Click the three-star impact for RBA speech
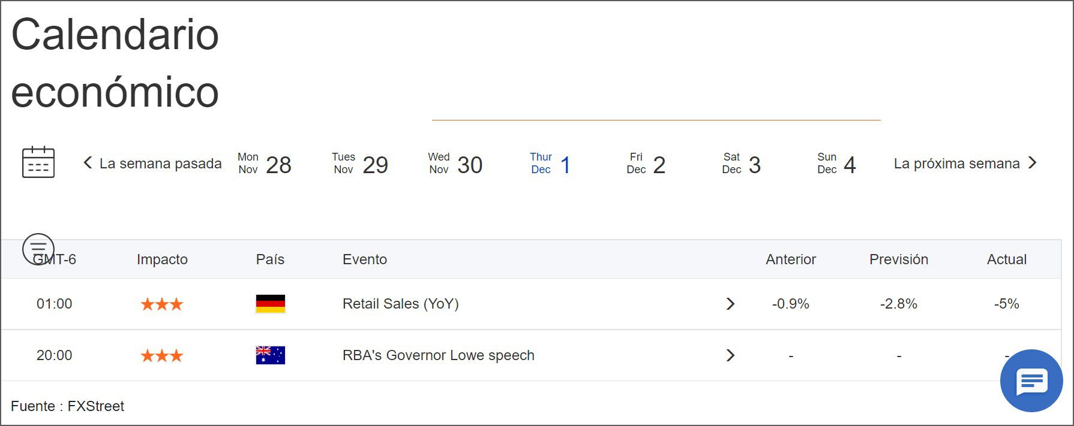This screenshot has height=426, width=1074. point(162,356)
